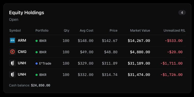Click the blue dot beside E*Trade

coord(37,64)
